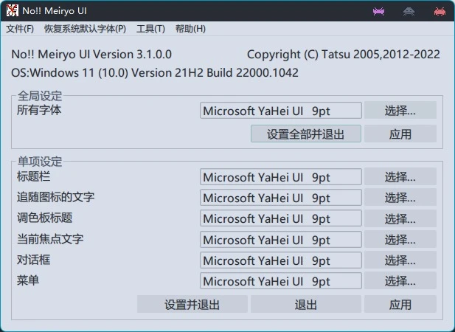Image resolution: width=455 pixels, height=332 pixels.
Task: Click 选择... button for 所有字体
Action: (400, 110)
